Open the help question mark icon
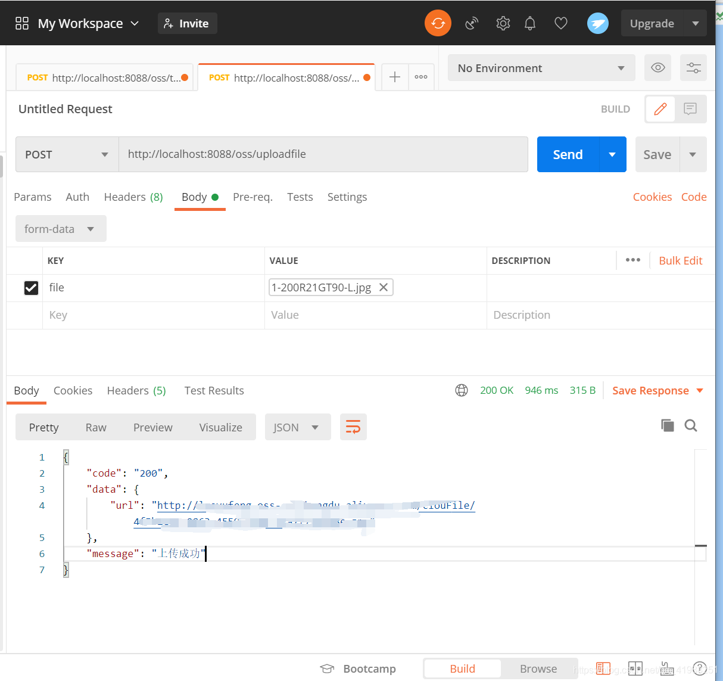Image resolution: width=723 pixels, height=681 pixels. pyautogui.click(x=700, y=668)
